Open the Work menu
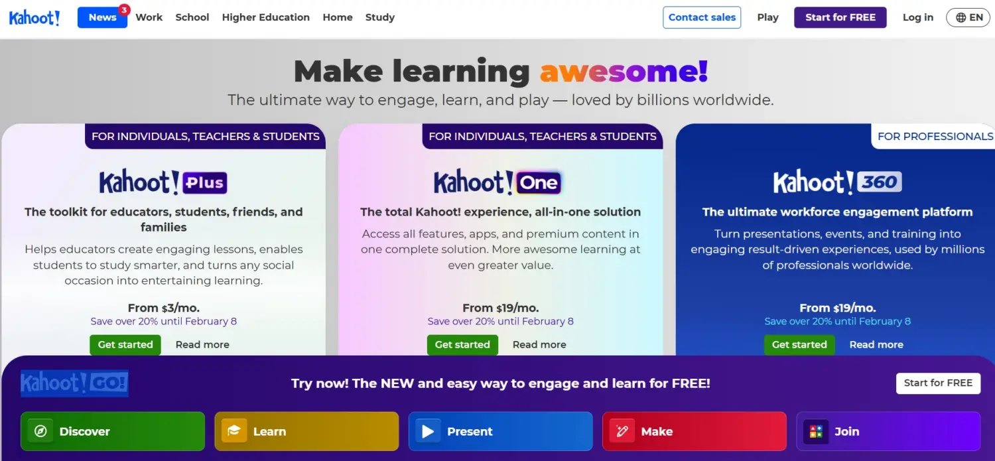 (x=149, y=17)
